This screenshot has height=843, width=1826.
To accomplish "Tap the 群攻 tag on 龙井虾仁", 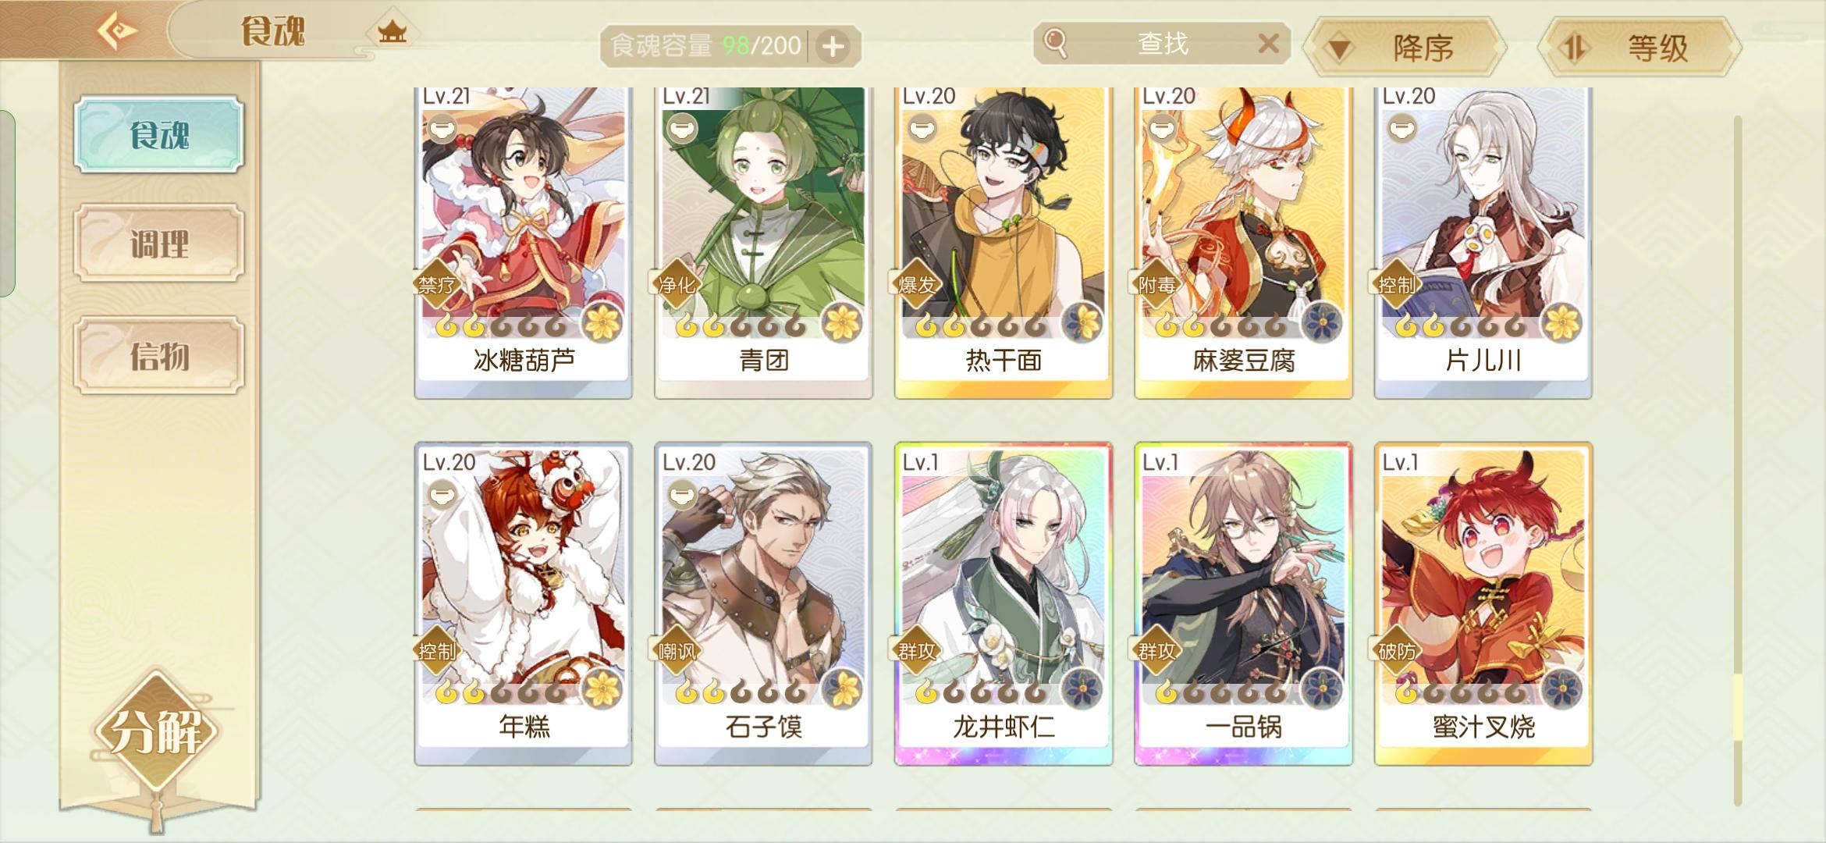I will [x=917, y=651].
